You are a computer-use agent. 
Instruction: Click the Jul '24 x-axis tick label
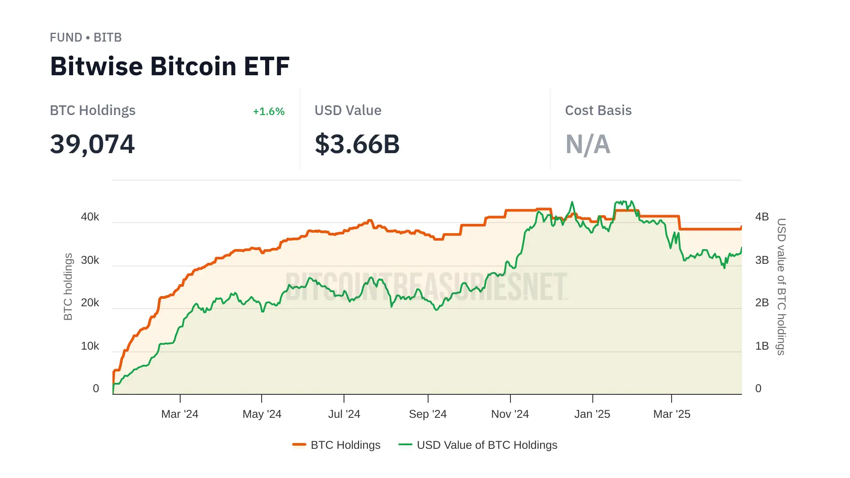(x=344, y=414)
